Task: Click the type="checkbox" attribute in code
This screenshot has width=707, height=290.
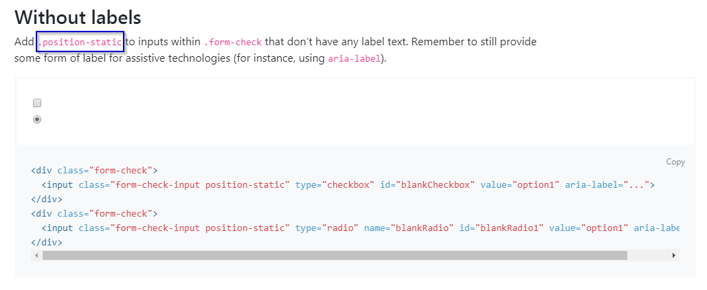Action: (335, 184)
